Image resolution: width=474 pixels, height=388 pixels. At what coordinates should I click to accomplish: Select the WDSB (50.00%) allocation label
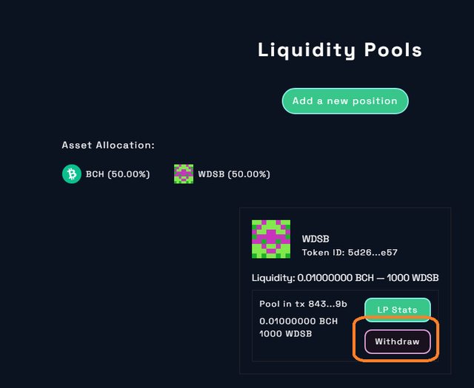[x=234, y=174]
